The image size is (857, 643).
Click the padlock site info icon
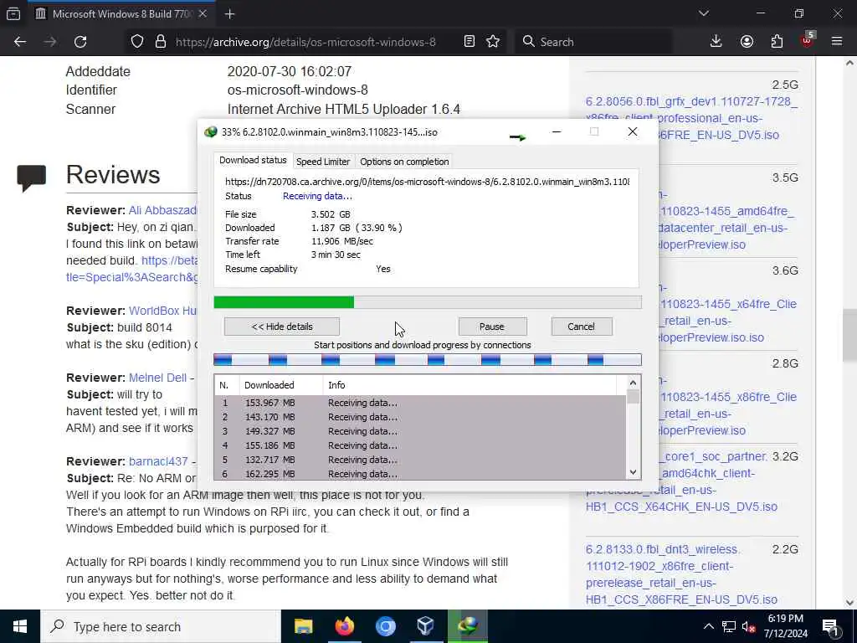[x=160, y=42]
